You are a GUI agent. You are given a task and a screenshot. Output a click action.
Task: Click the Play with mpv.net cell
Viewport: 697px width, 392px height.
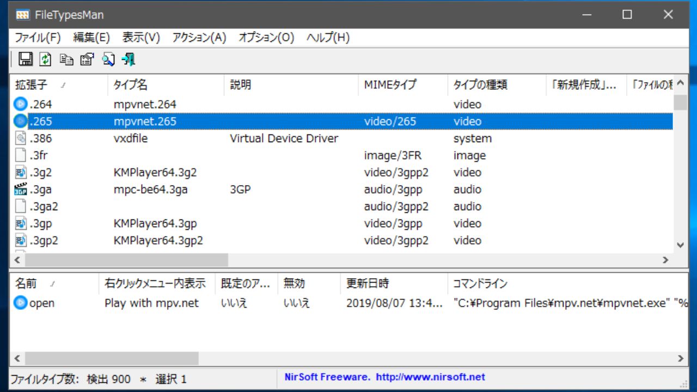(x=151, y=303)
